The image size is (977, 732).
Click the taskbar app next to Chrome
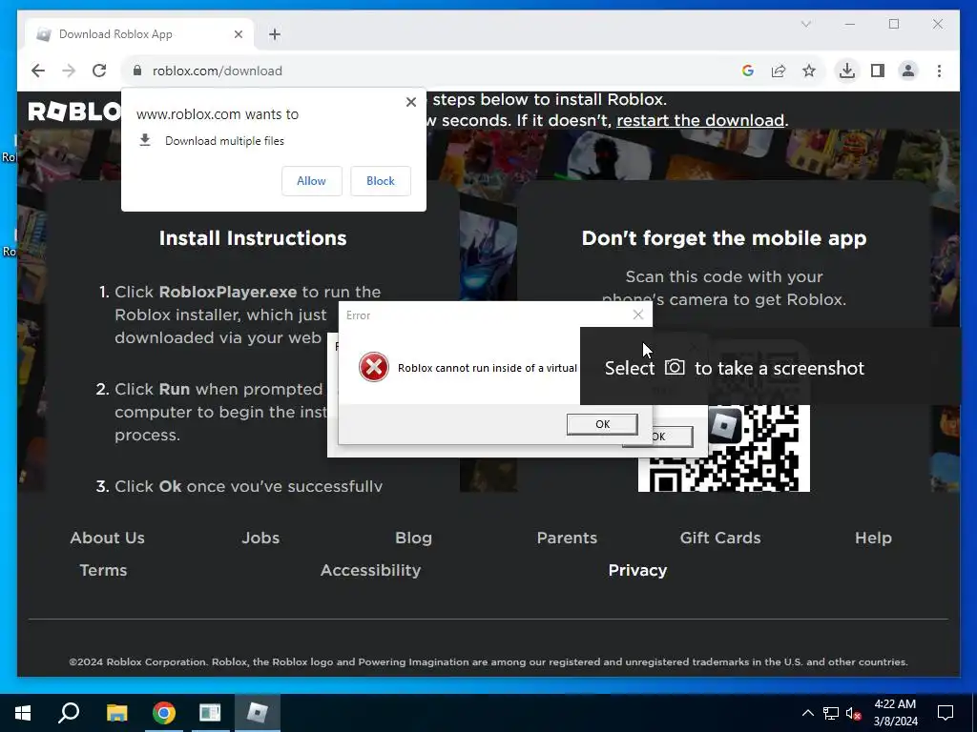pos(210,713)
